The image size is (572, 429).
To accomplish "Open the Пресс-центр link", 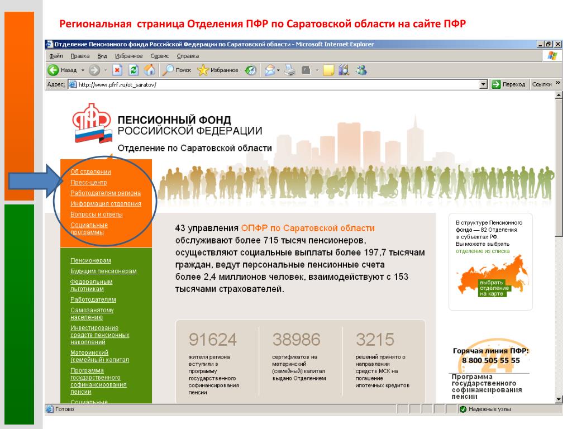I will click(89, 182).
